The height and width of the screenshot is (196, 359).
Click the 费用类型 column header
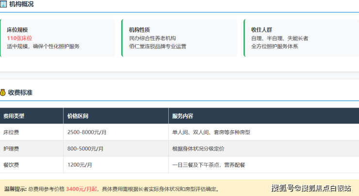pyautogui.click(x=14, y=116)
